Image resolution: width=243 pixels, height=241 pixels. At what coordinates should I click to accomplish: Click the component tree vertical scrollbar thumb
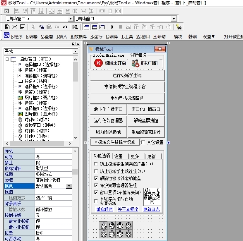coord(76,71)
